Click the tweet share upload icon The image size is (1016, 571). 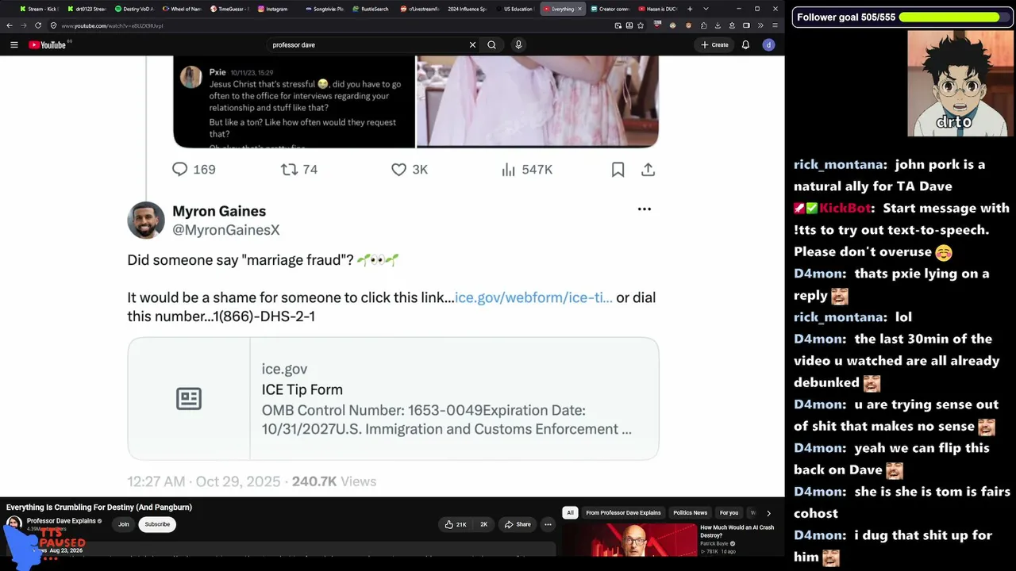coord(648,169)
